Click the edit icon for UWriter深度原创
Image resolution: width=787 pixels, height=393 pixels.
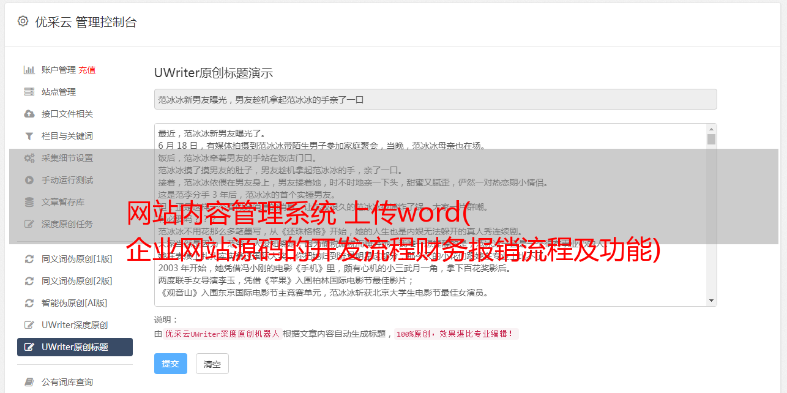29,325
